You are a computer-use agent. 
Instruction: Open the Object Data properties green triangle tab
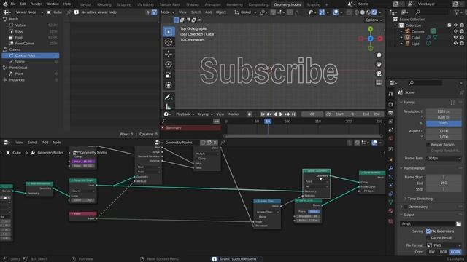tap(391, 202)
